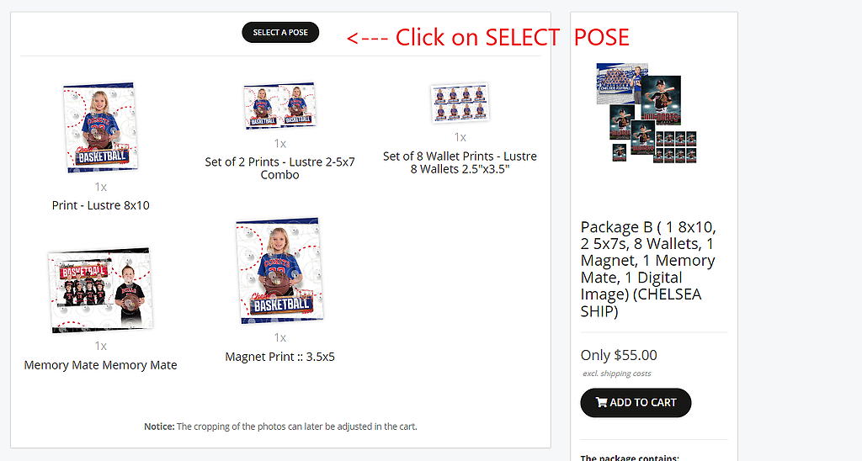The width and height of the screenshot is (862, 461).
Task: Click the cart icon in Add to Cart
Action: (x=601, y=402)
